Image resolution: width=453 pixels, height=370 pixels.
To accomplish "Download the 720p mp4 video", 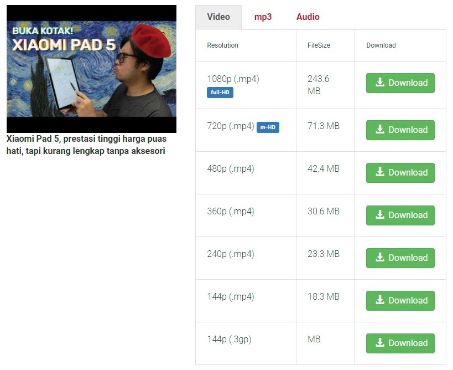I will point(400,130).
